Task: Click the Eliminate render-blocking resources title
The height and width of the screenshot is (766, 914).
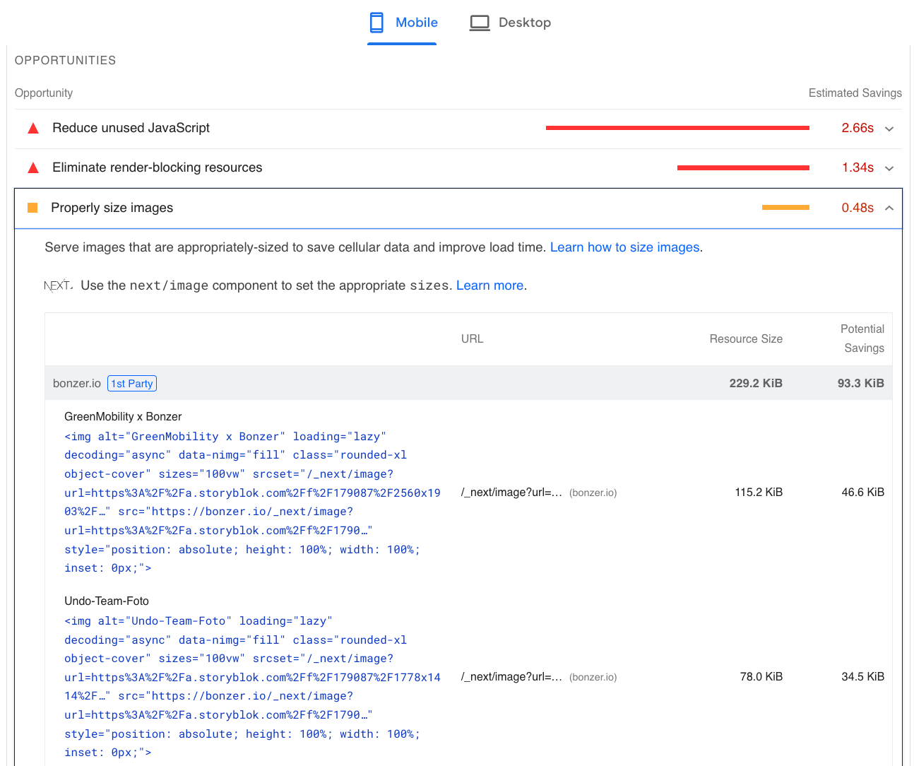Action: click(157, 167)
